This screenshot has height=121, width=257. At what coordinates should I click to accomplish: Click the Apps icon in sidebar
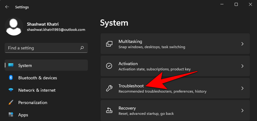point(11,115)
